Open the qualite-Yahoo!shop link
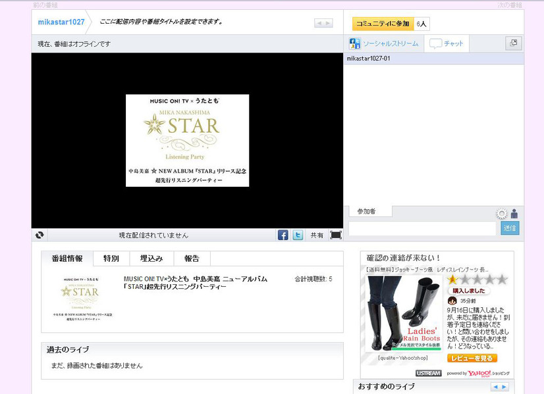This screenshot has height=394, width=544. pos(403,358)
